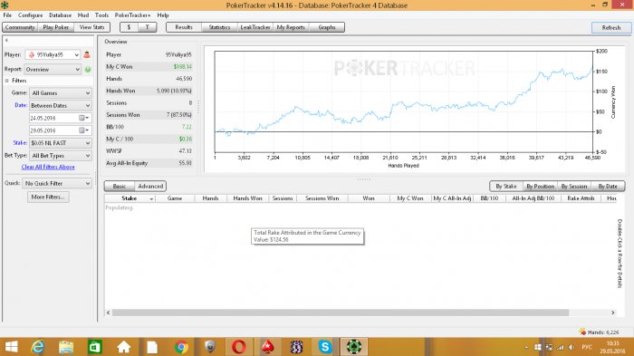The width and height of the screenshot is (634, 356).
Task: Click the Refresh button
Action: click(x=611, y=27)
